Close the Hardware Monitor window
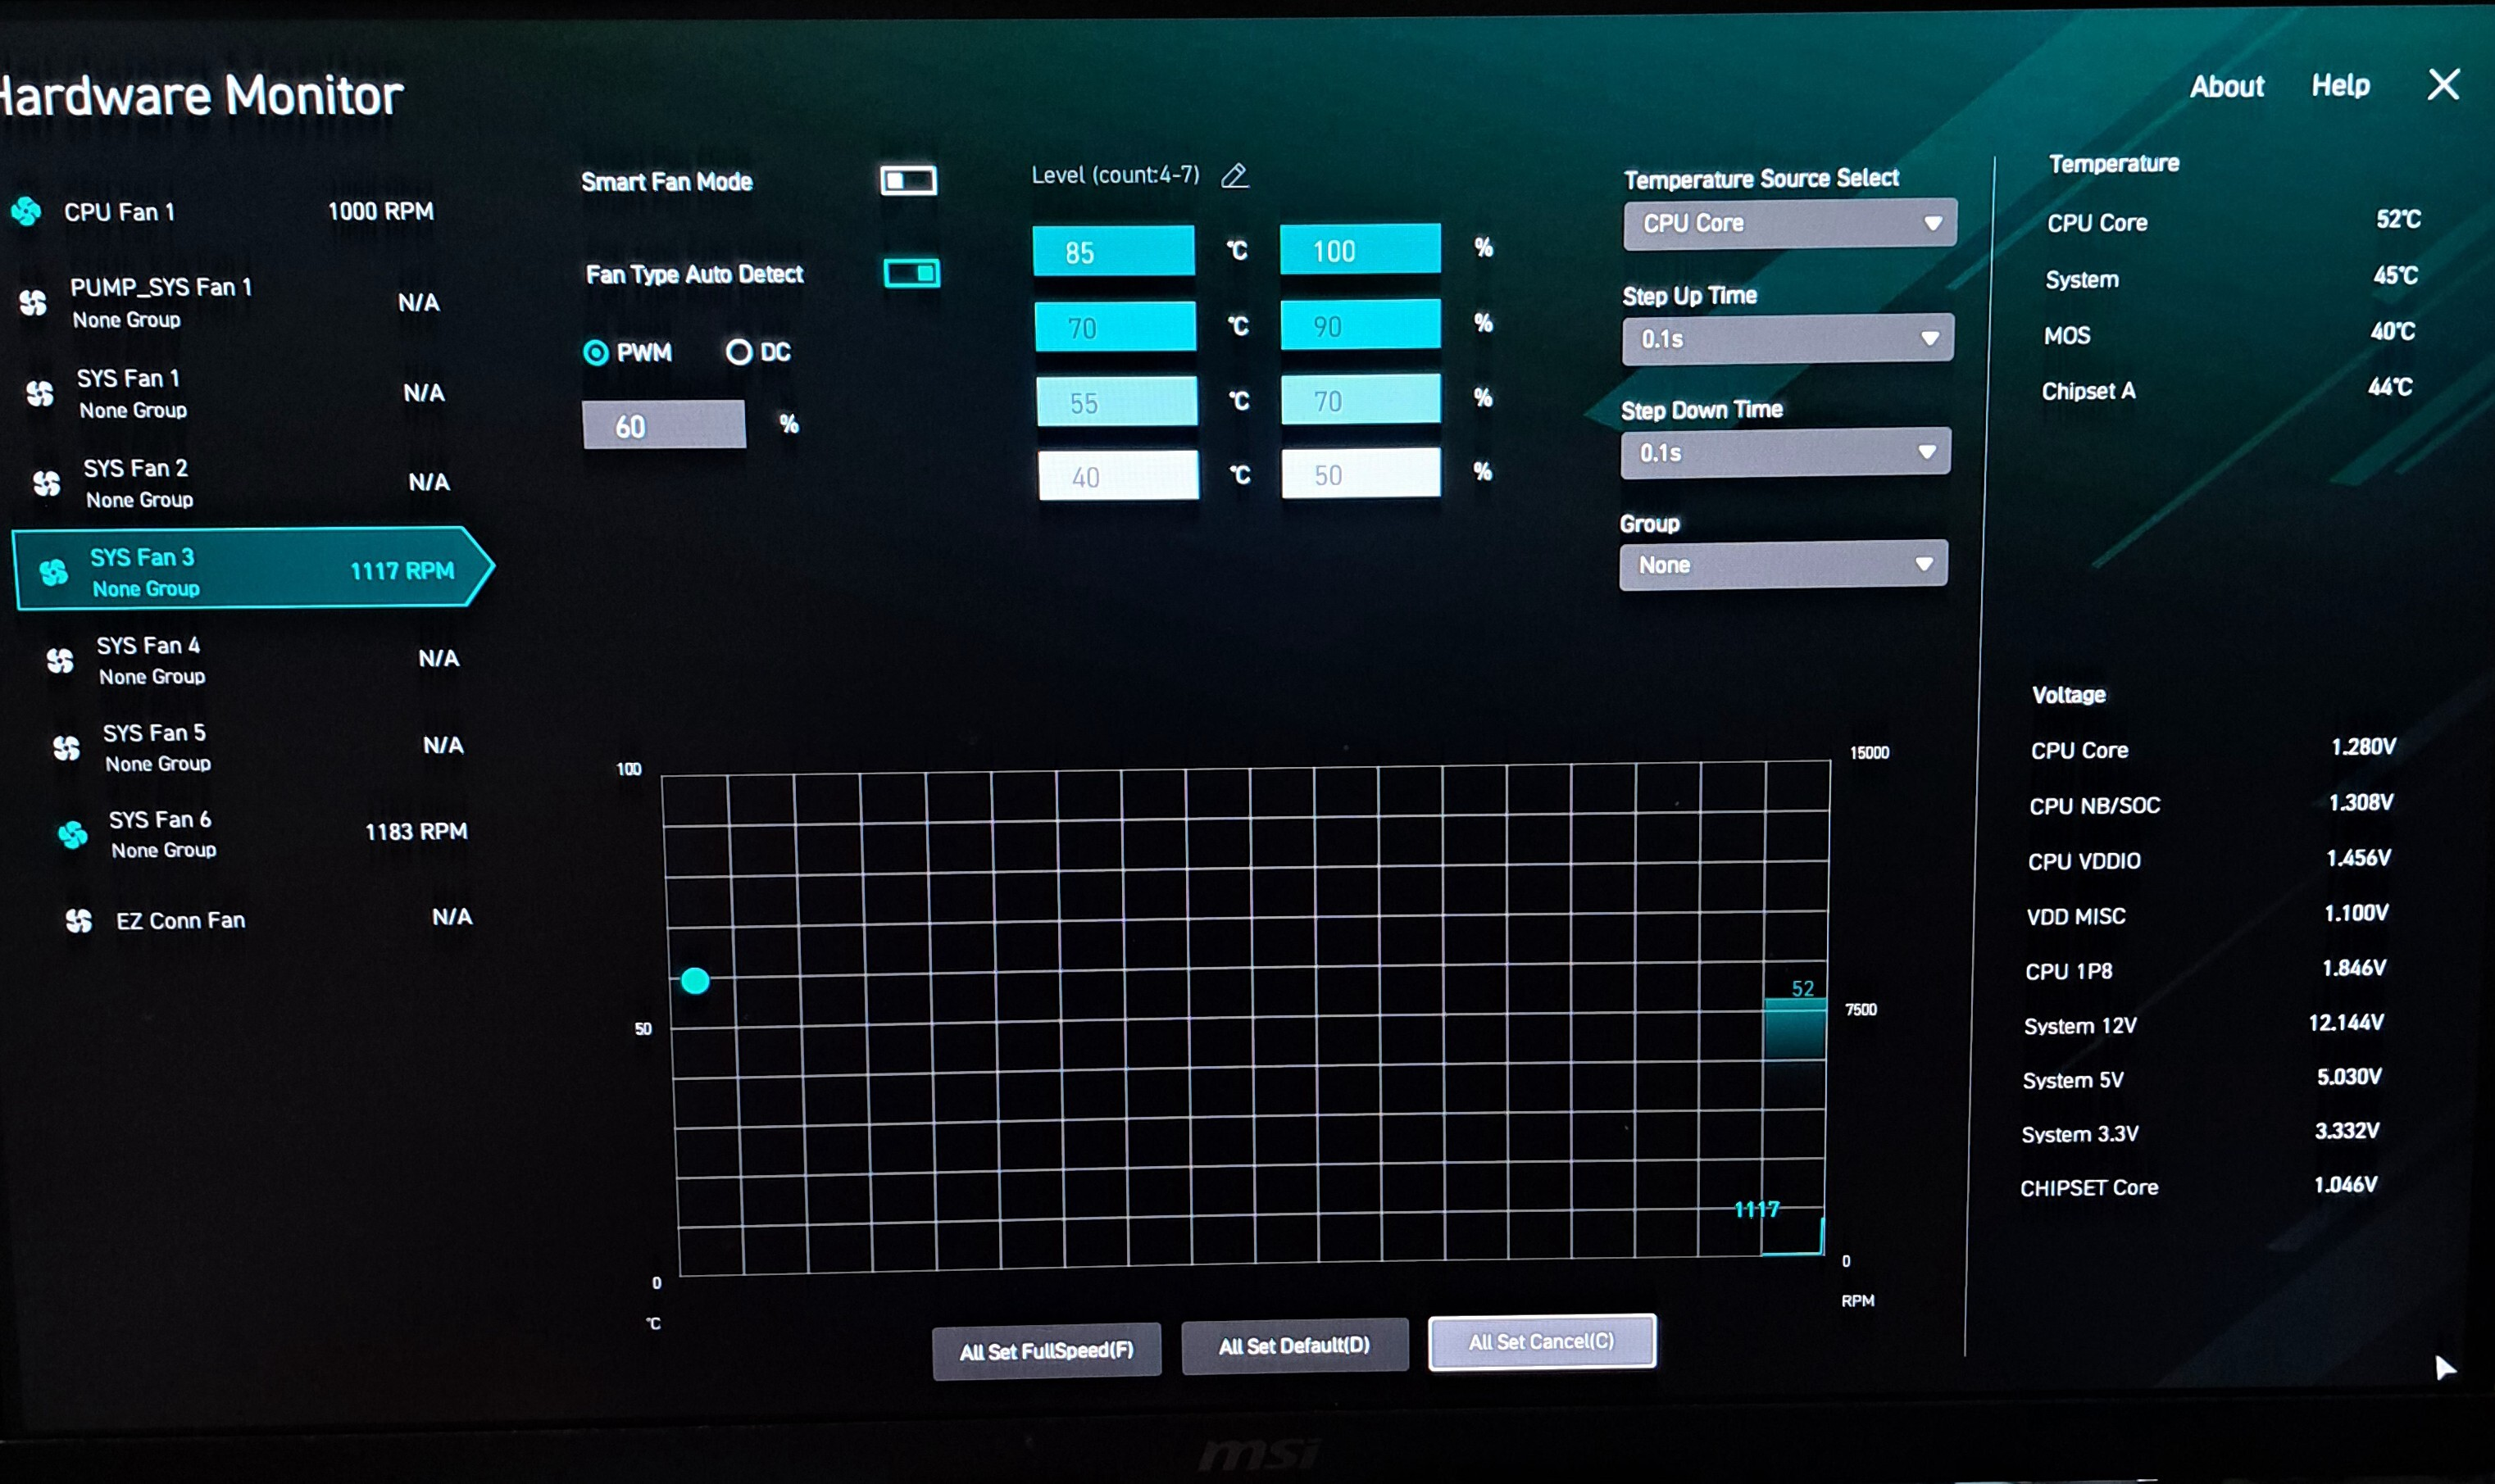 click(x=2443, y=85)
